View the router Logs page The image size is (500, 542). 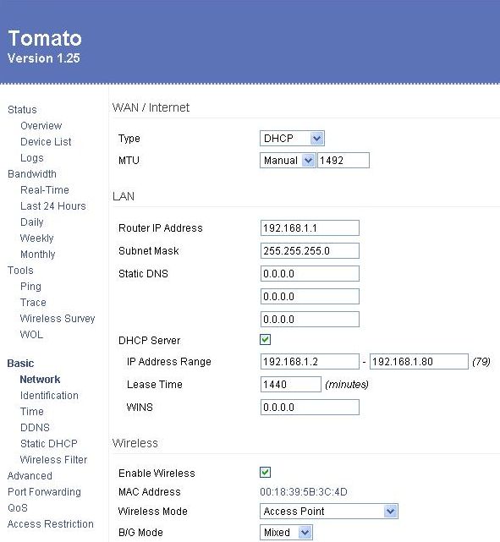[x=32, y=158]
